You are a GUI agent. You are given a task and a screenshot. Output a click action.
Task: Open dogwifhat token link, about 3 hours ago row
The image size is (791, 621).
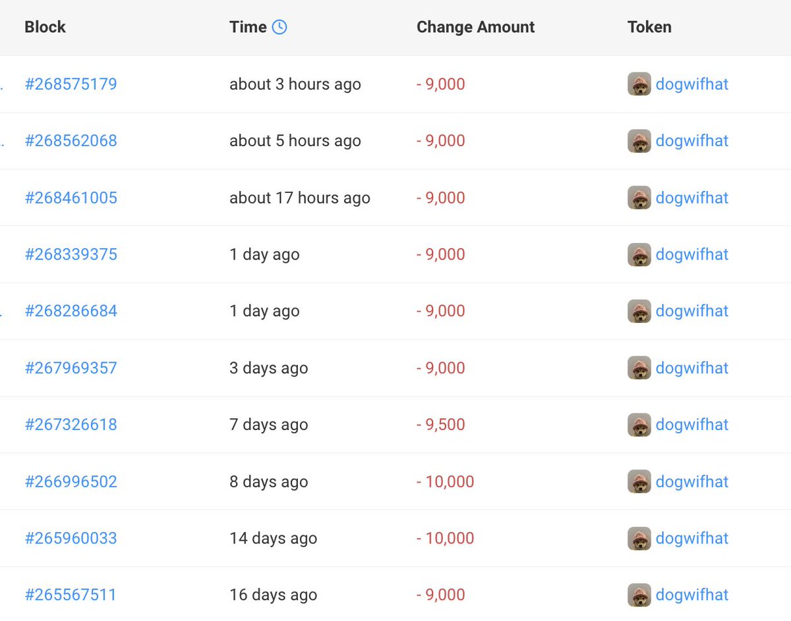tap(692, 84)
